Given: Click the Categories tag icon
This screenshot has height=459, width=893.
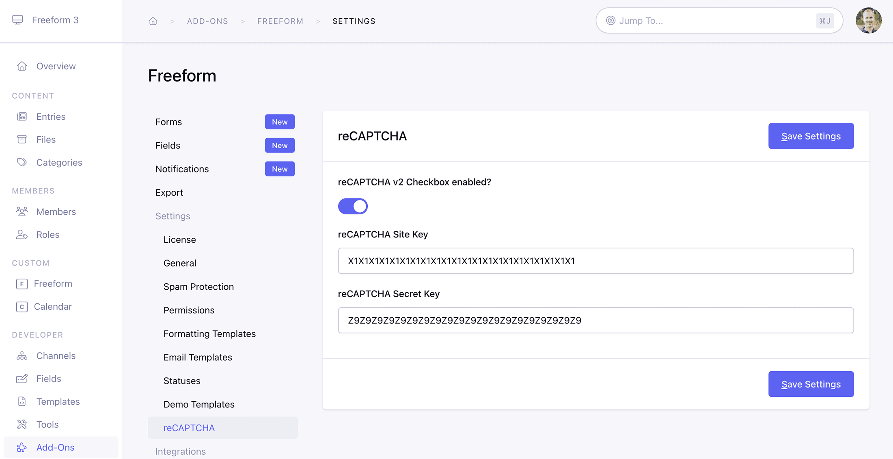Looking at the screenshot, I should [x=22, y=162].
